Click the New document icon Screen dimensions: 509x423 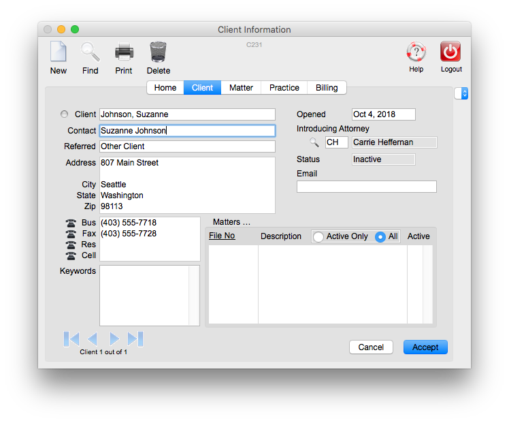pos(59,52)
